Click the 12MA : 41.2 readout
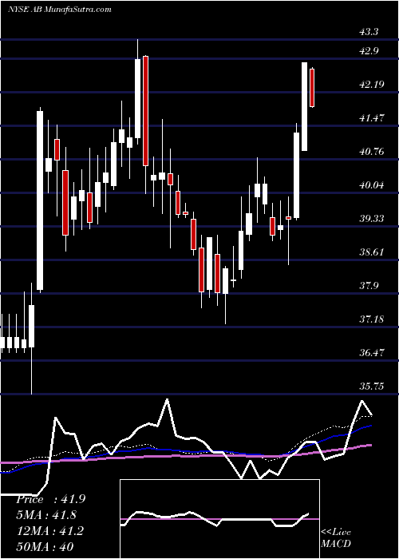 click(x=49, y=531)
